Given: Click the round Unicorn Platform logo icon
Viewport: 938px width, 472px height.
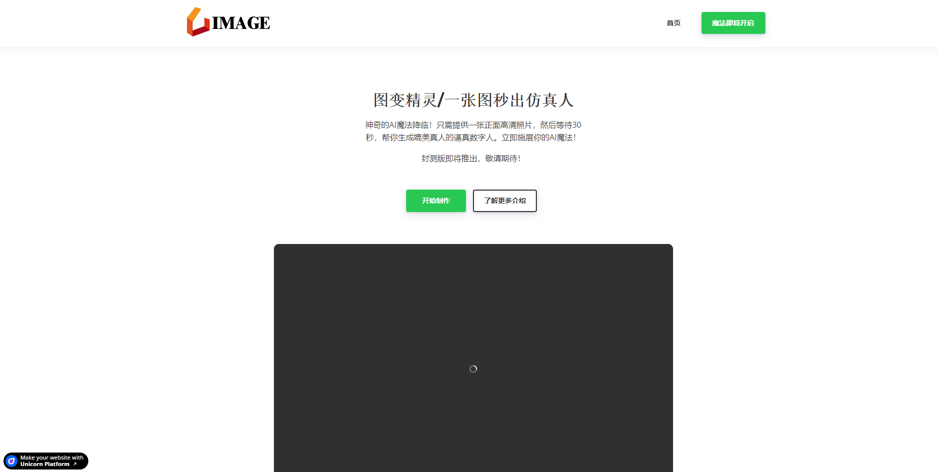Looking at the screenshot, I should coord(11,461).
